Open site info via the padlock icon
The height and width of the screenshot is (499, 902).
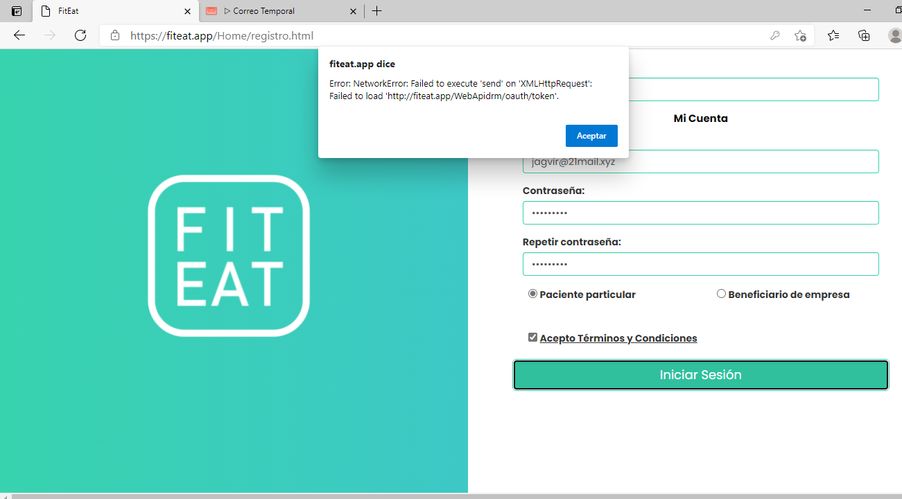click(x=115, y=35)
